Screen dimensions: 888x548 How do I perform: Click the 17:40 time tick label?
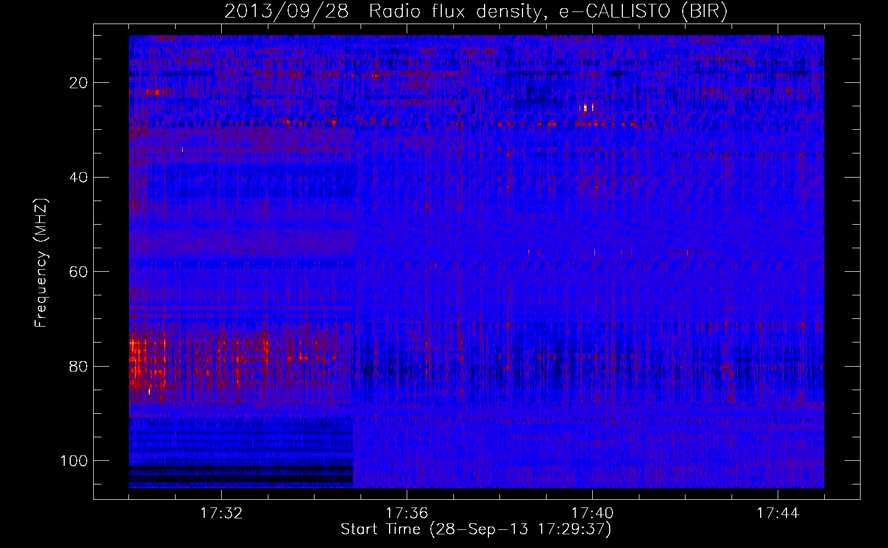592,513
